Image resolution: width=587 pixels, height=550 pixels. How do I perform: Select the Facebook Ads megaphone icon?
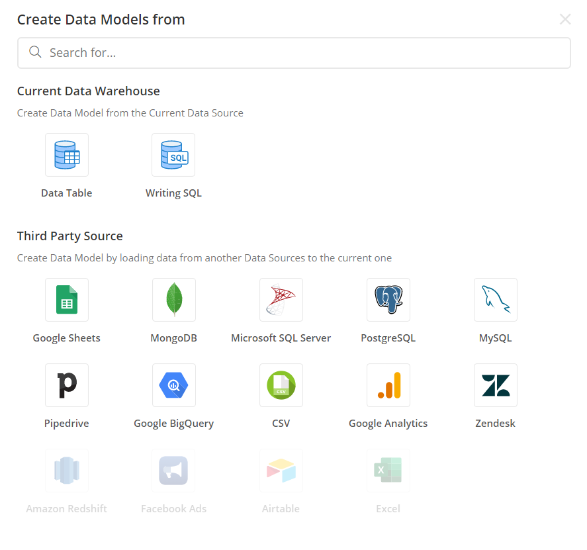[173, 471]
